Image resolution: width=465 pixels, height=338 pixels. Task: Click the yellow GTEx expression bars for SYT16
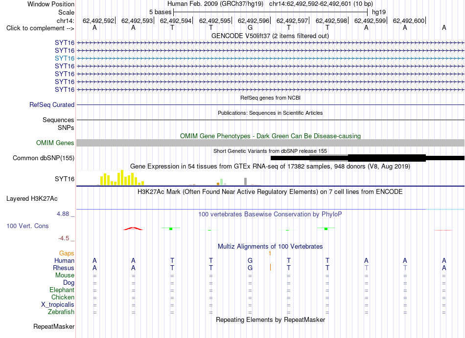[121, 178]
